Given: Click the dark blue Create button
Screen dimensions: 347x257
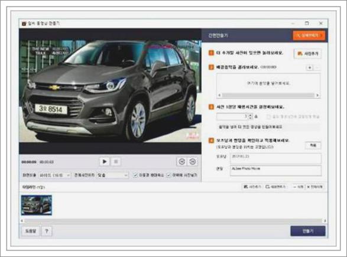Looking at the screenshot, I should [x=308, y=231].
